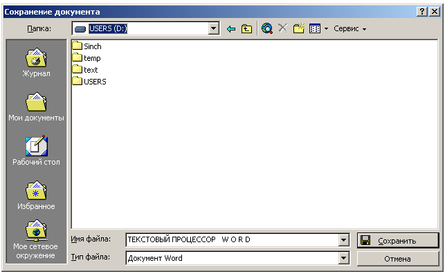Click the drive icon in Папка box

coord(80,29)
